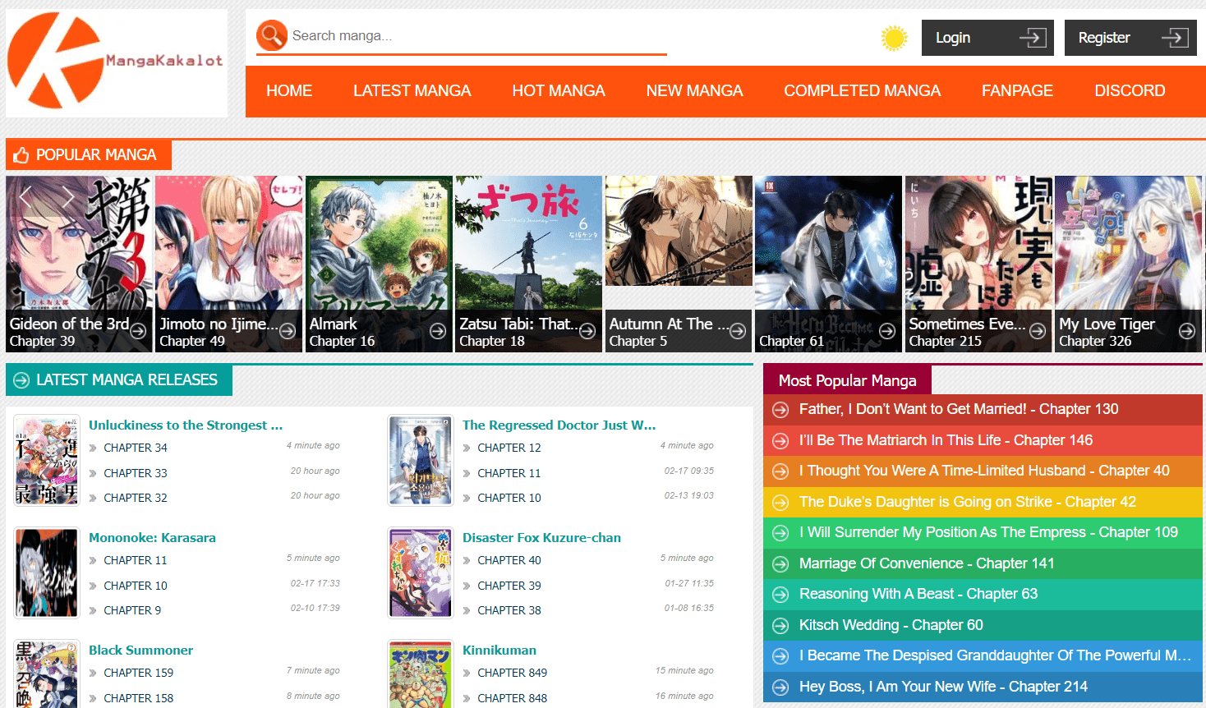Viewport: 1206px width, 708px height.
Task: Open Chapter 159 of Black Summoner
Action: (x=139, y=674)
